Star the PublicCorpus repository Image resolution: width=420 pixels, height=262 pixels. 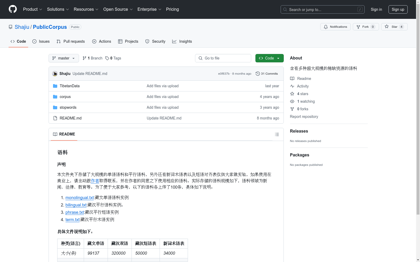point(394,27)
